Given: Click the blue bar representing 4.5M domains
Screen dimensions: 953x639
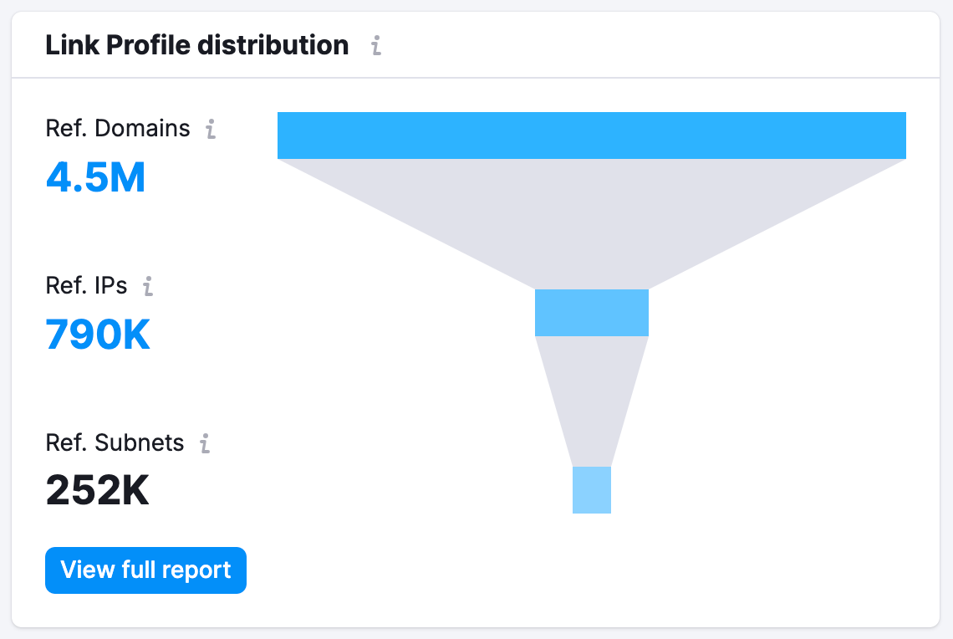Looking at the screenshot, I should click(x=591, y=135).
